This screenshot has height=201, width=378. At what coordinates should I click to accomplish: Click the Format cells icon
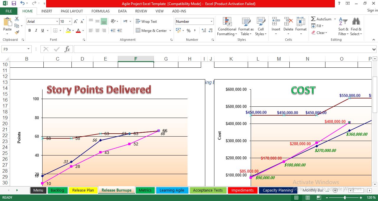pyautogui.click(x=301, y=22)
